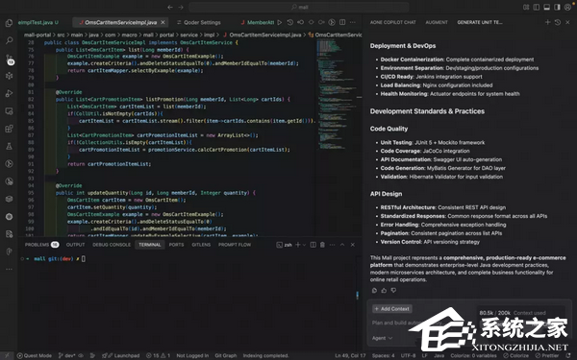Image resolution: width=577 pixels, height=360 pixels.
Task: Toggle primary side bar visibility
Action: click(x=537, y=7)
